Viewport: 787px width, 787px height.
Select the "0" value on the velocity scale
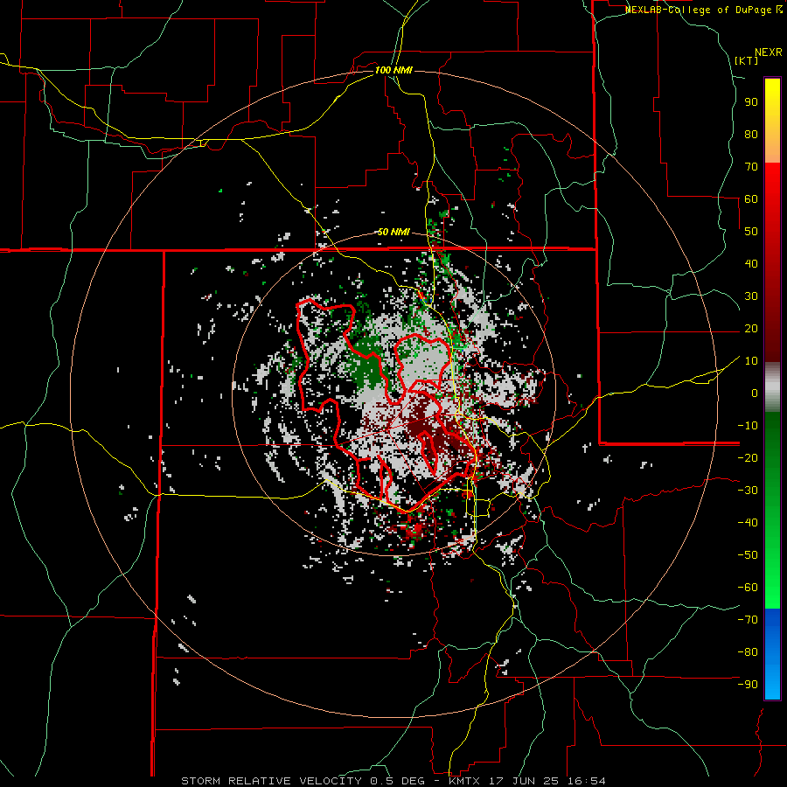tap(755, 393)
